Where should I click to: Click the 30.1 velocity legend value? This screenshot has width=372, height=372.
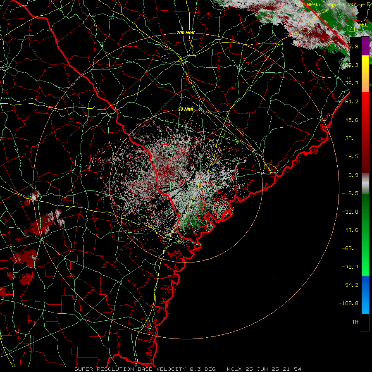pyautogui.click(x=352, y=138)
